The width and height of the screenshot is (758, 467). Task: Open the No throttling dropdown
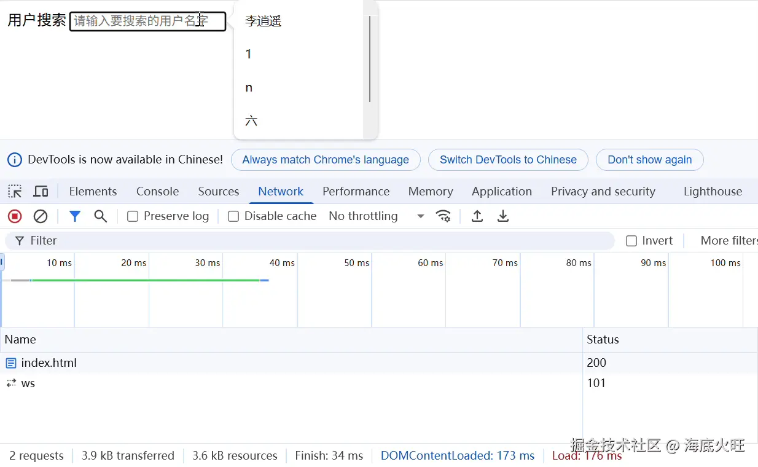pyautogui.click(x=377, y=216)
